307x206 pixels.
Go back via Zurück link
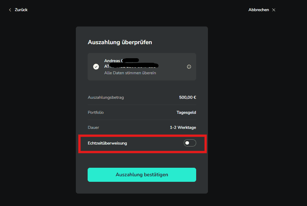[x=21, y=10]
